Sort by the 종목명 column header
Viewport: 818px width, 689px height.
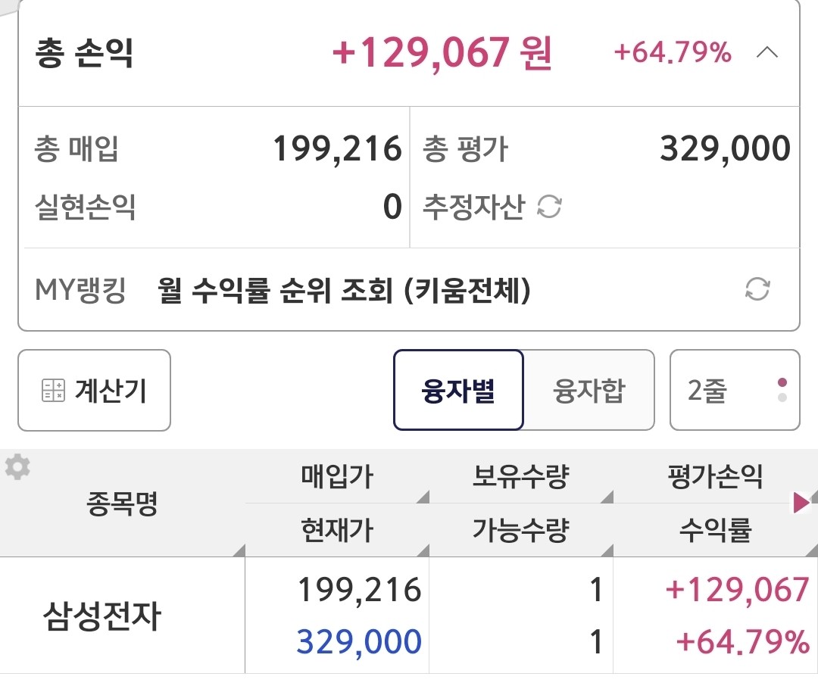122,503
